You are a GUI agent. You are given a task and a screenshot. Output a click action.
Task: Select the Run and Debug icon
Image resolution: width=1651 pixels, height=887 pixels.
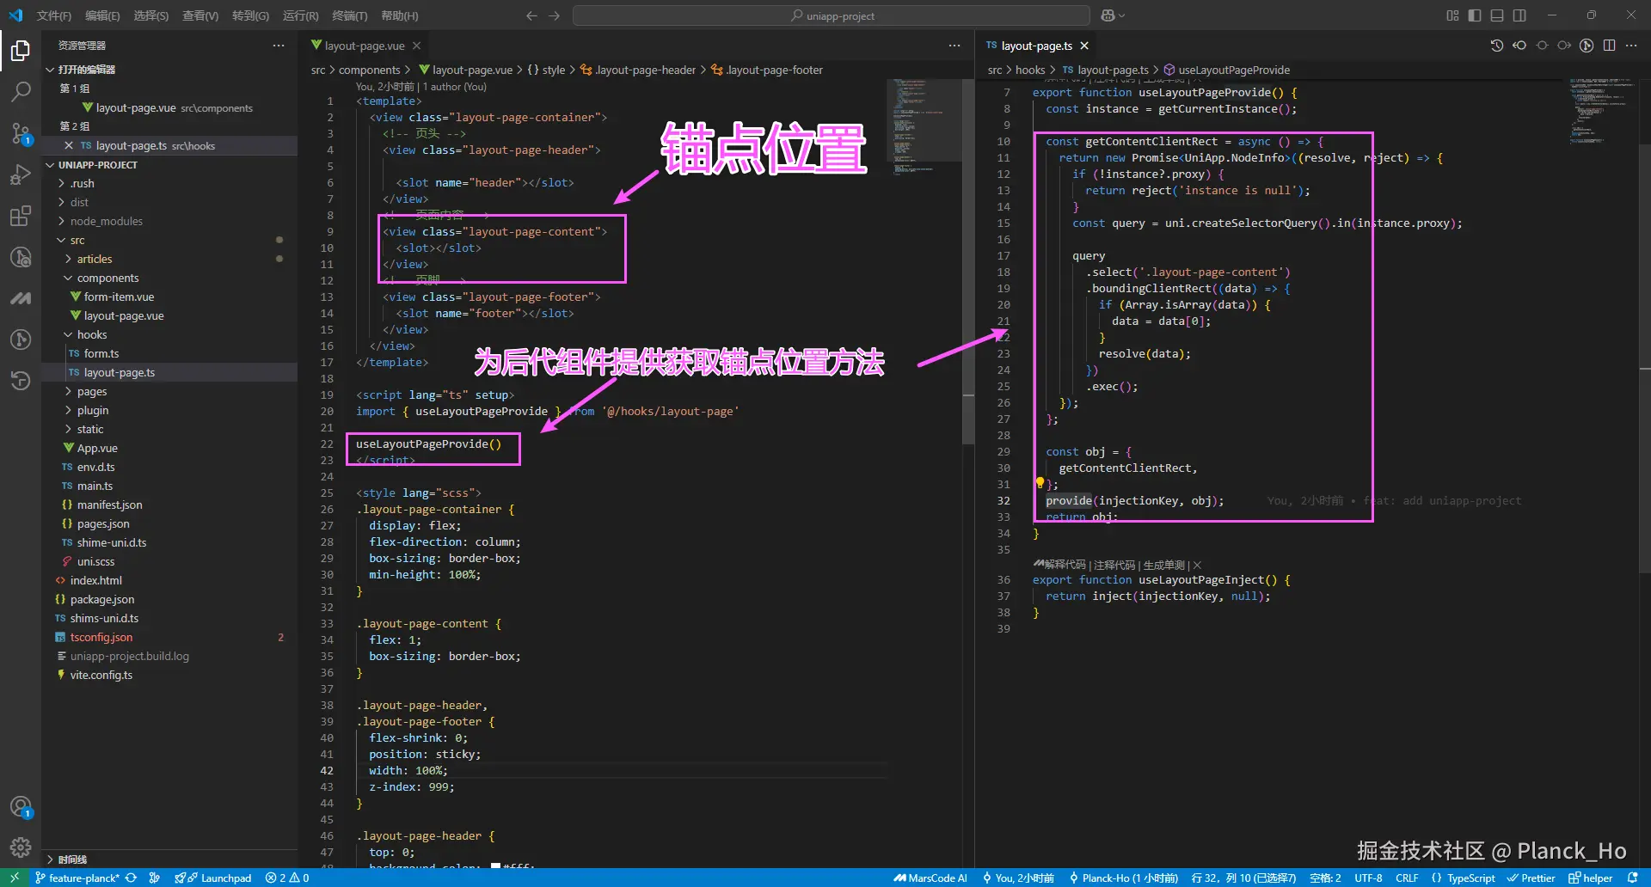pyautogui.click(x=21, y=174)
